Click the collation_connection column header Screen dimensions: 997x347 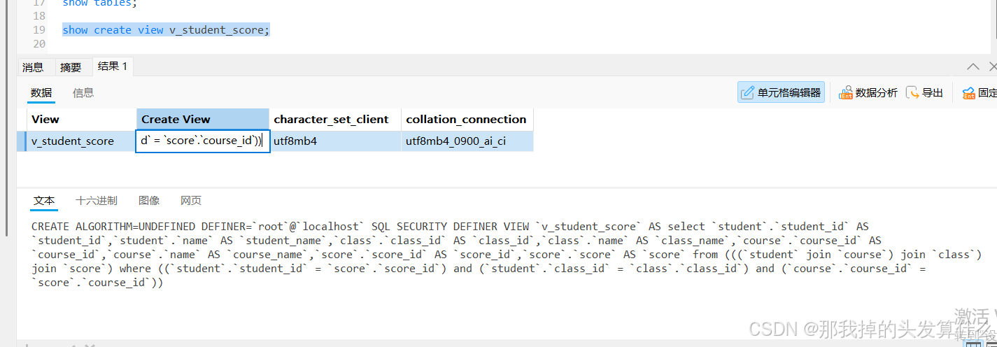click(x=466, y=119)
